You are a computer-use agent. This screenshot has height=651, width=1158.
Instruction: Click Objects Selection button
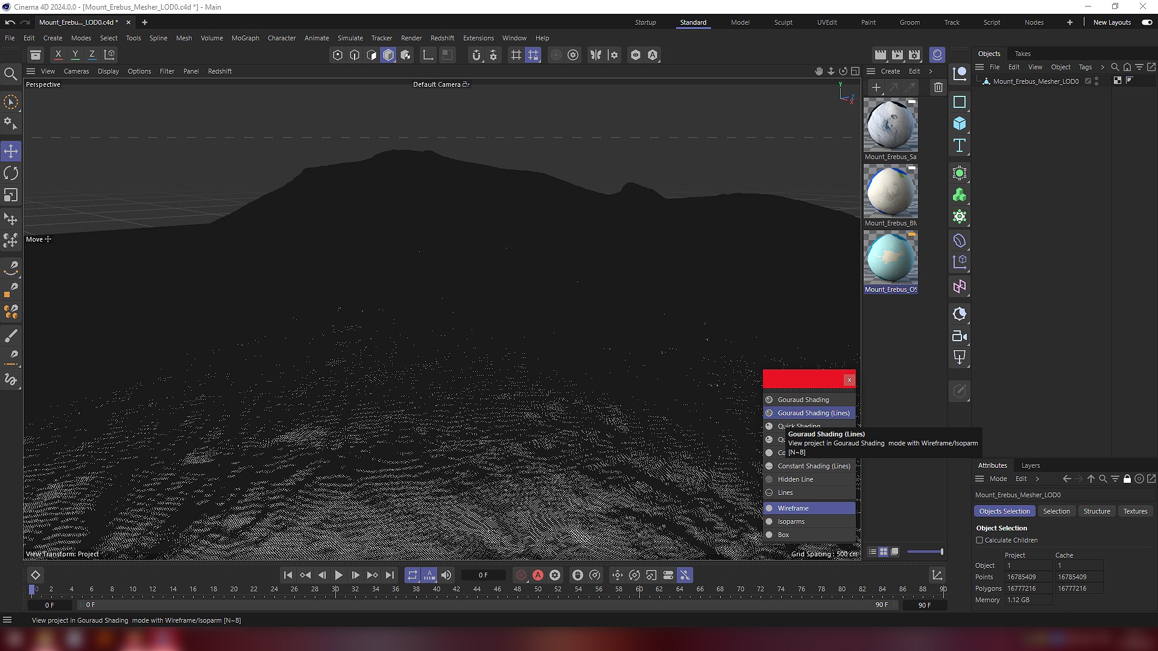tap(1004, 511)
